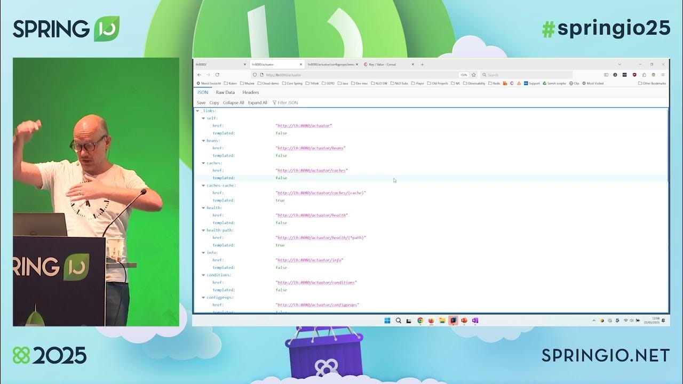Open the Other Bookmarks dropdown
This screenshot has width=683, height=384.
pyautogui.click(x=652, y=83)
